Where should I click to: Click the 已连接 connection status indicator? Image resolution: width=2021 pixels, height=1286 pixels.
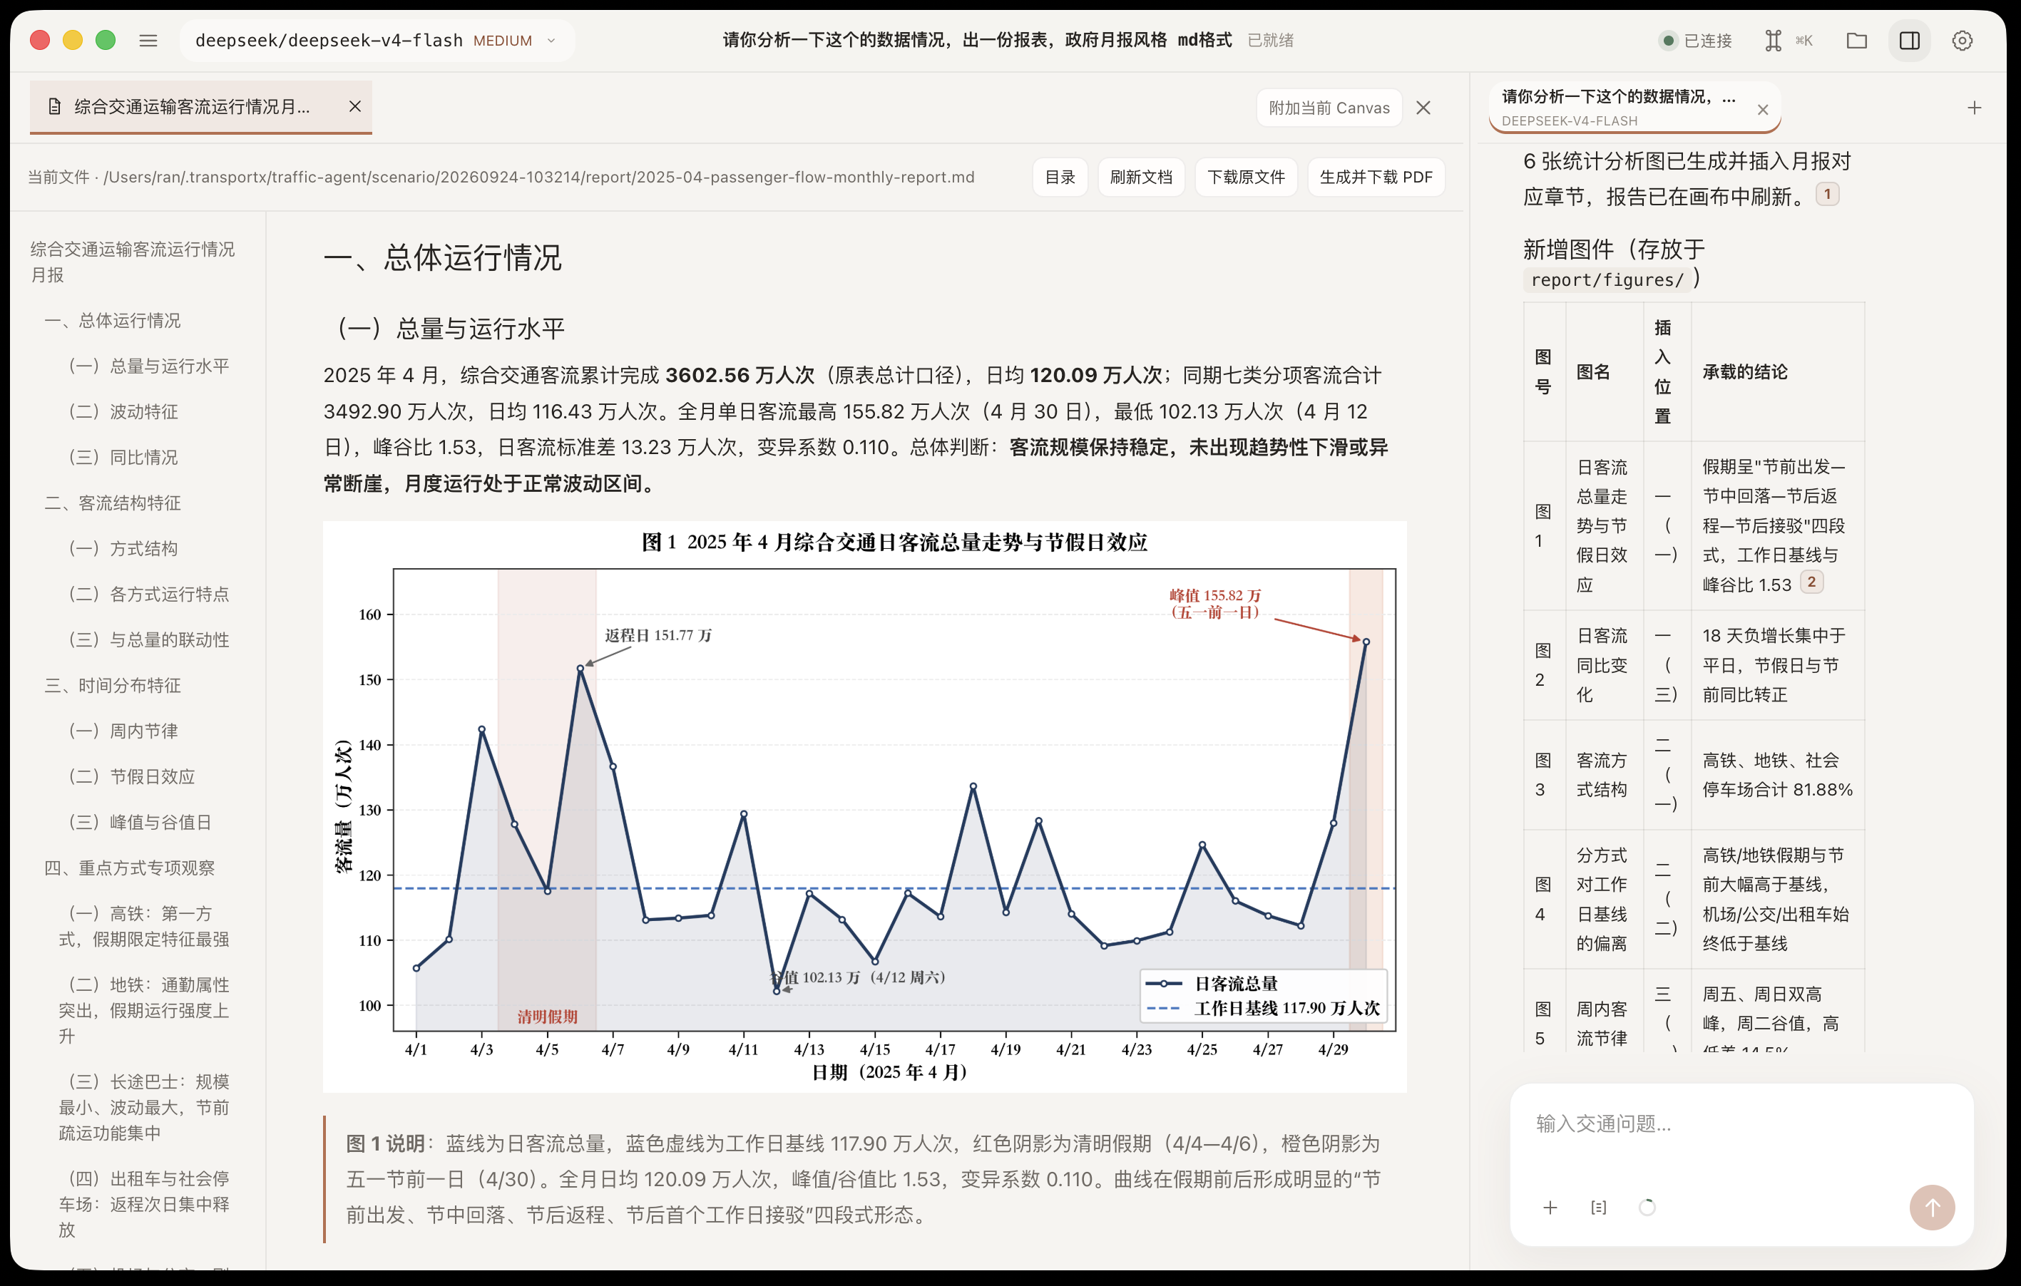point(1697,40)
